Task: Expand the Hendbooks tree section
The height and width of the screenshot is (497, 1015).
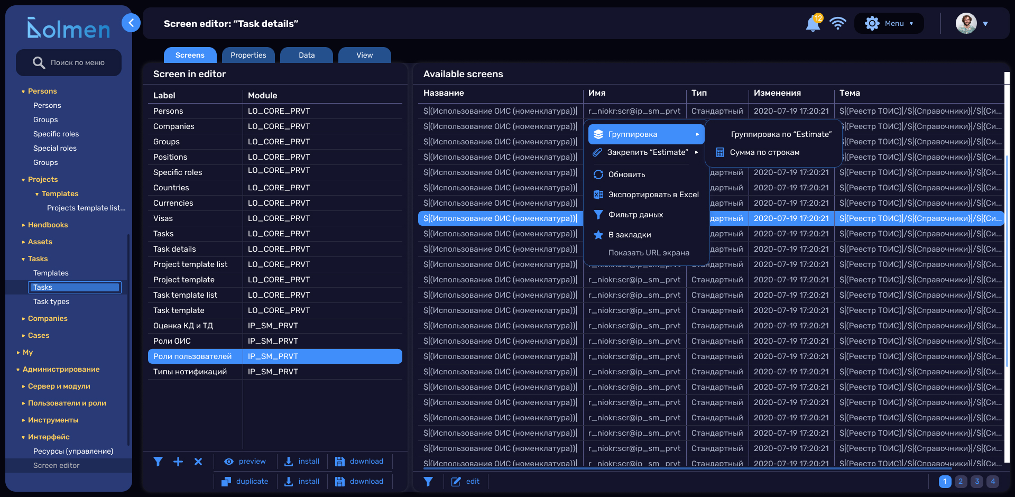Action: 23,225
